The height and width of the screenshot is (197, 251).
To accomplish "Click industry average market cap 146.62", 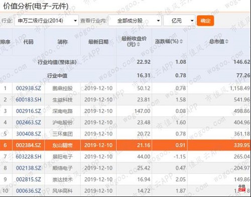I will tap(241, 62).
